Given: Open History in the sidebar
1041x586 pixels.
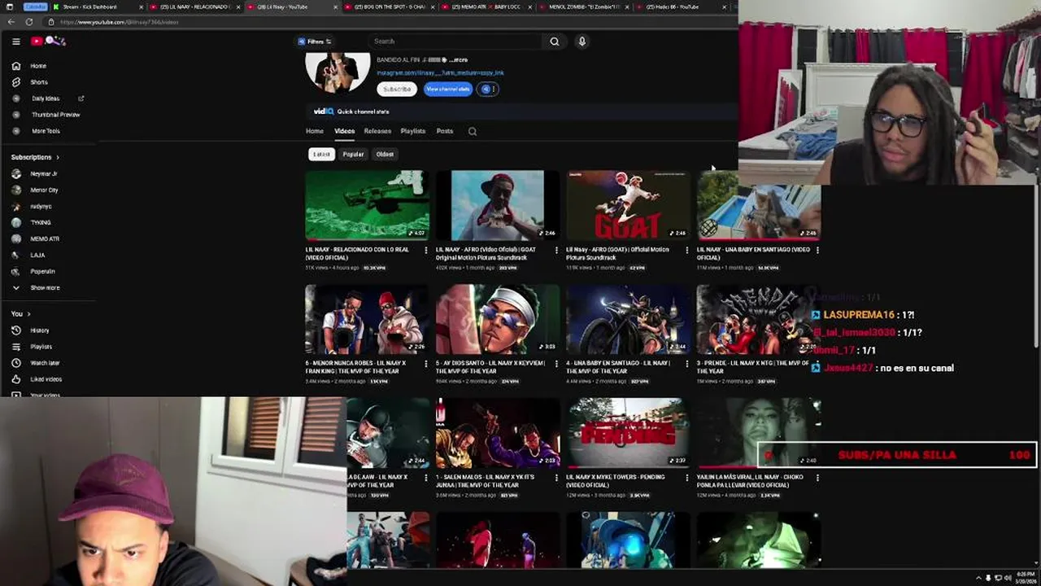Looking at the screenshot, I should point(40,330).
